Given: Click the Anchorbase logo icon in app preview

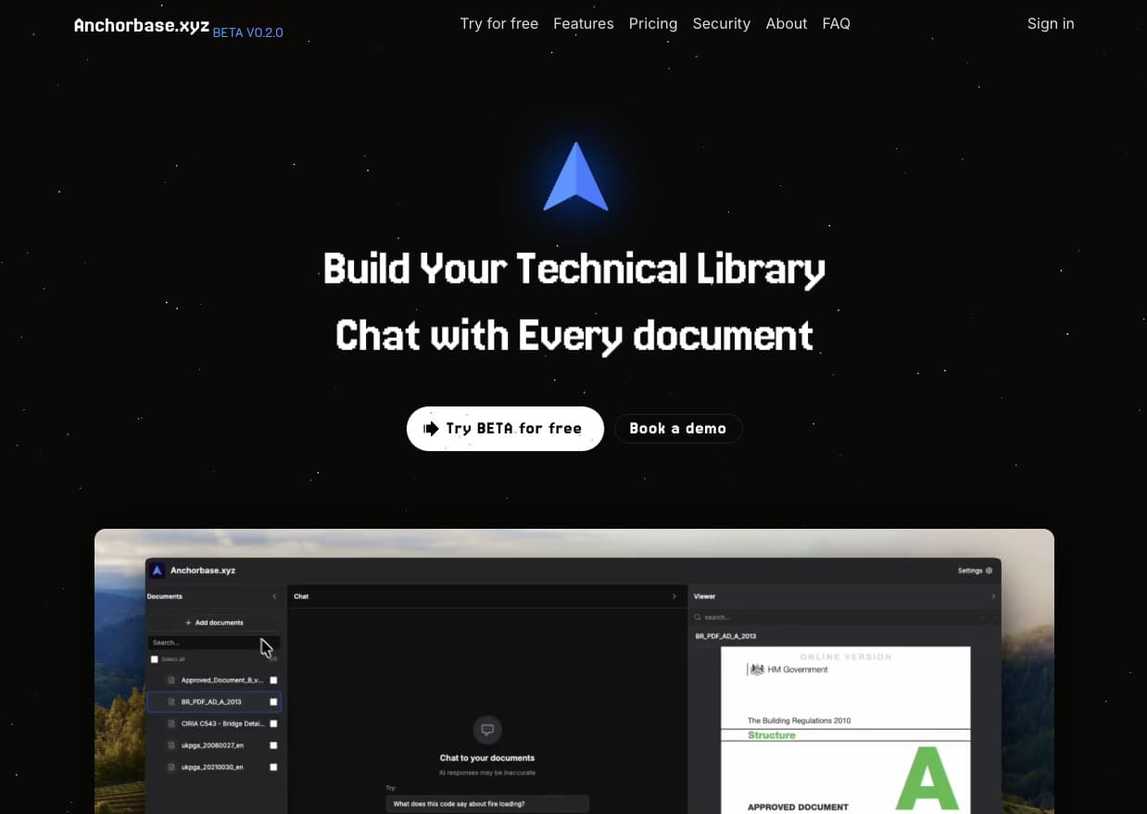Looking at the screenshot, I should (x=158, y=570).
